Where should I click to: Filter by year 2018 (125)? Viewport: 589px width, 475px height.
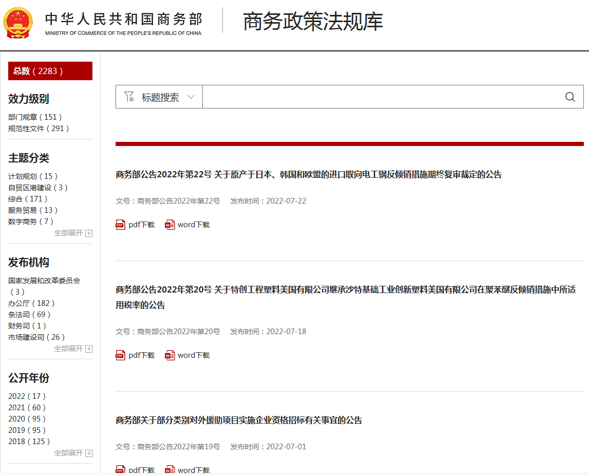tap(29, 442)
